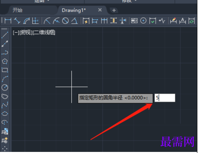This screenshot has width=201, height=153.
Task: Select the Arc tool
Action: click(5, 79)
